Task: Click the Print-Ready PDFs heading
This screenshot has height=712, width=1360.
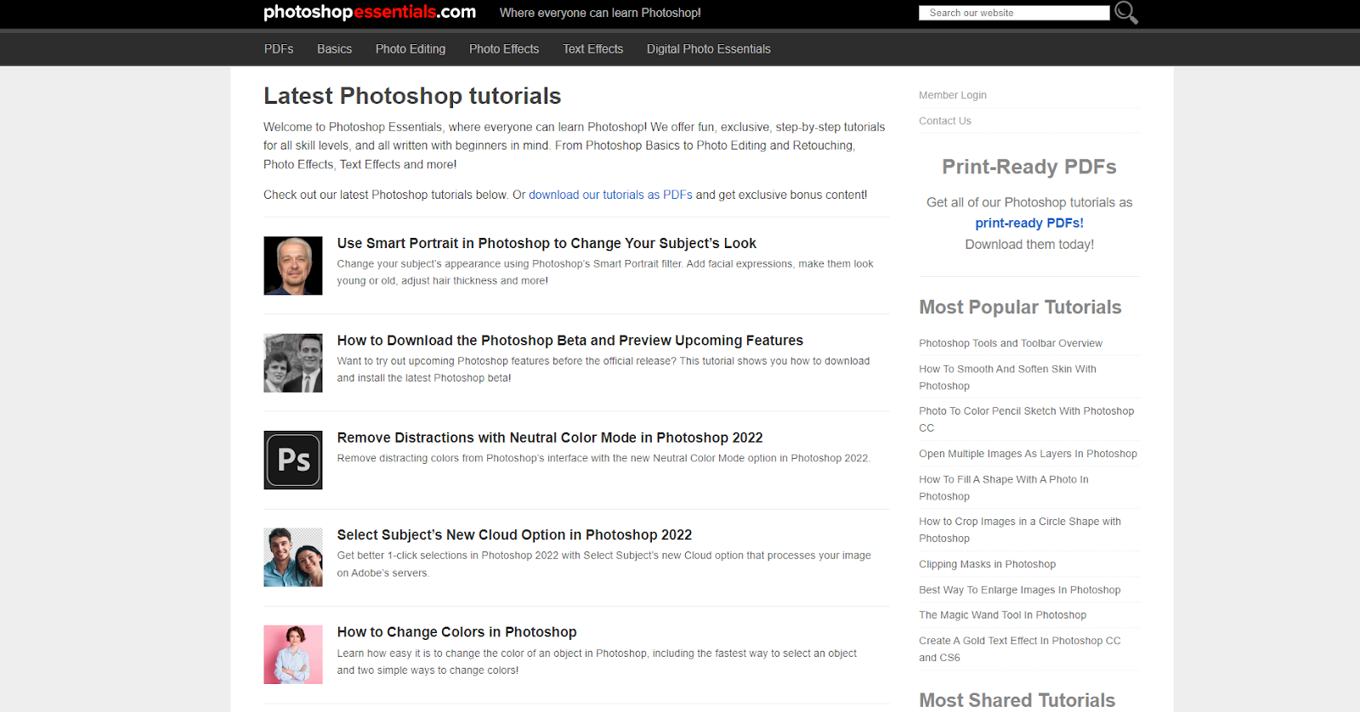Action: click(x=1029, y=167)
